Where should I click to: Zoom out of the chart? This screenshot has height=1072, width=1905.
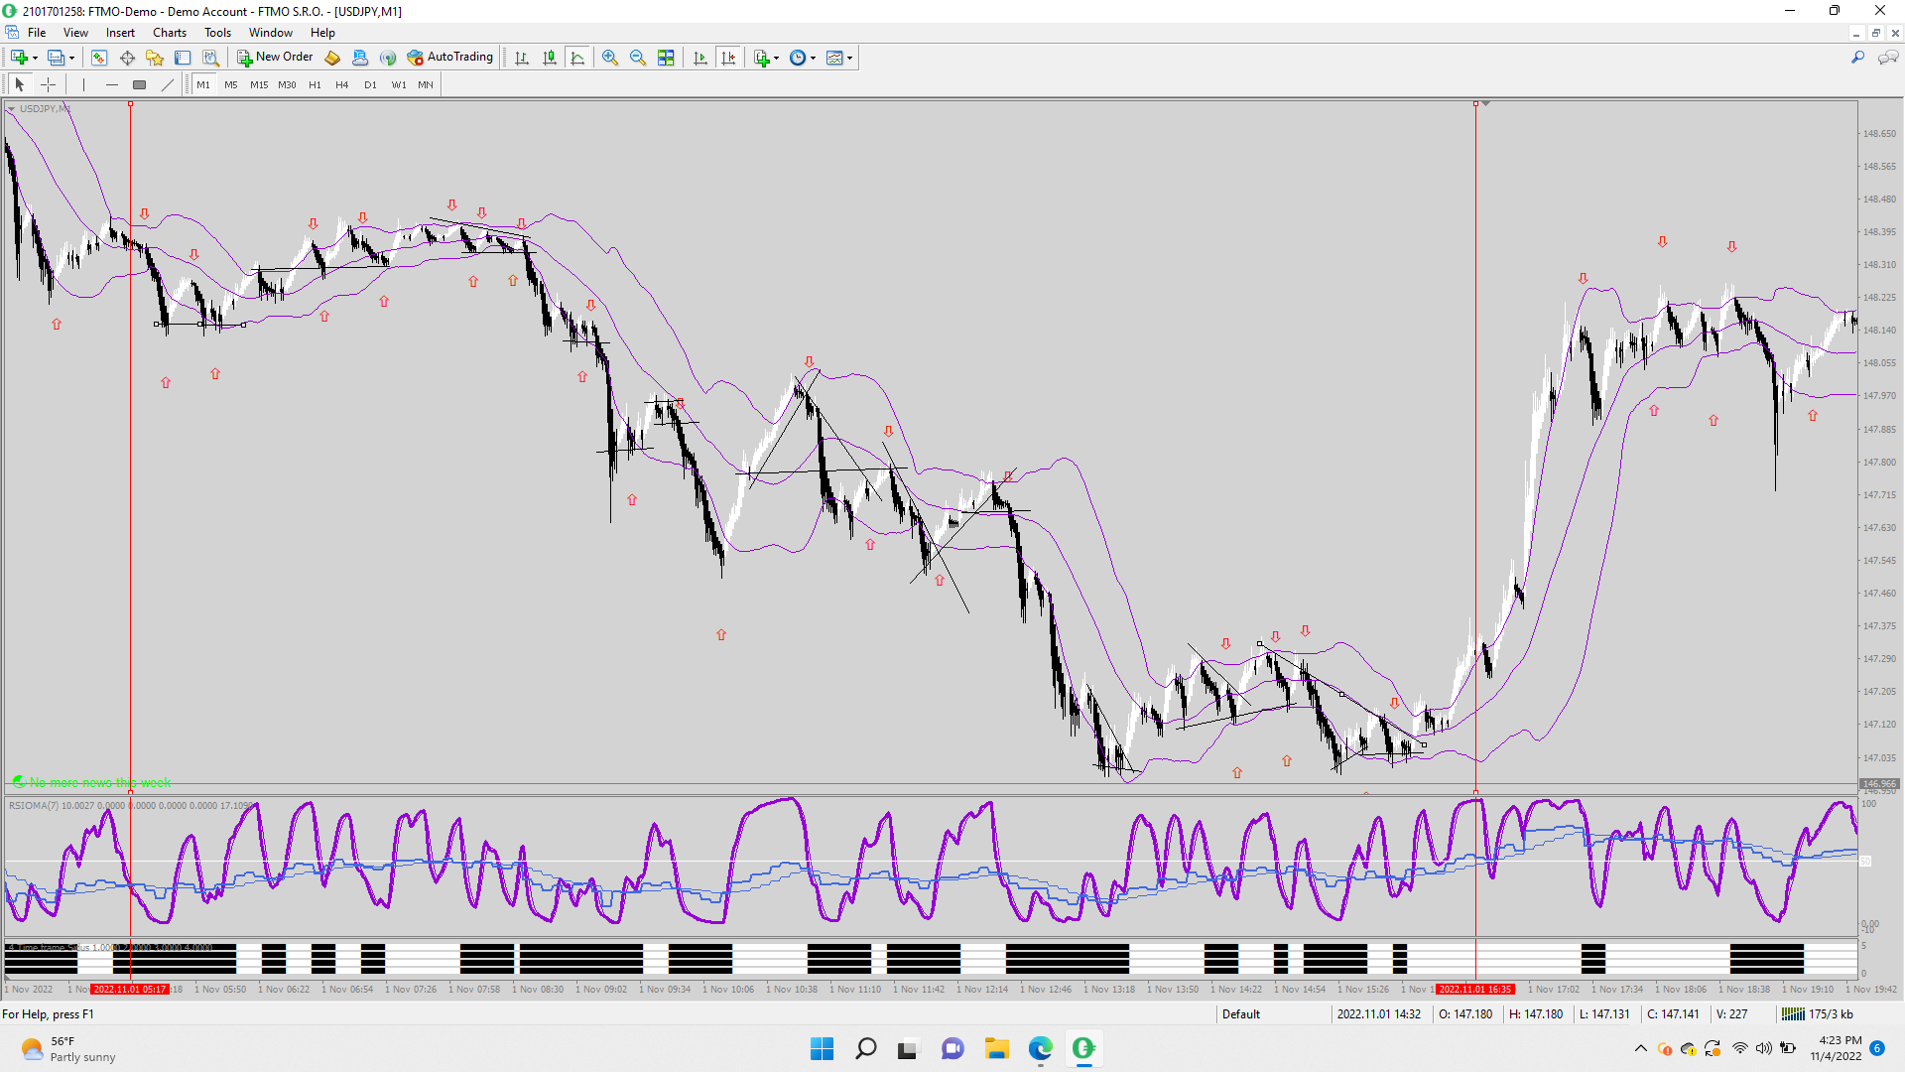point(638,58)
